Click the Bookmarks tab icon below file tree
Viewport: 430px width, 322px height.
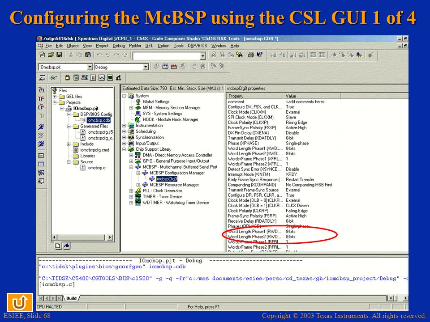click(x=66, y=246)
